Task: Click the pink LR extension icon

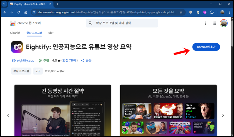Action: click(x=205, y=12)
